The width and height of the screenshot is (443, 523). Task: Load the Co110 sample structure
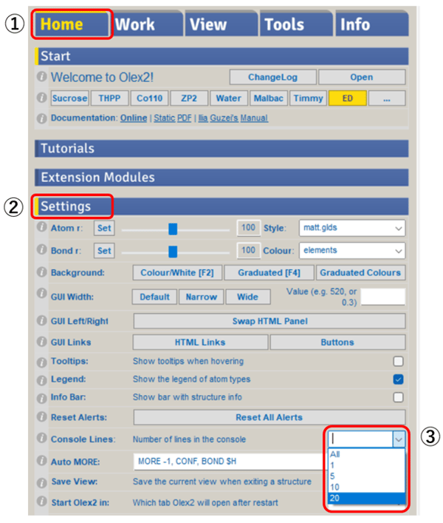149,98
